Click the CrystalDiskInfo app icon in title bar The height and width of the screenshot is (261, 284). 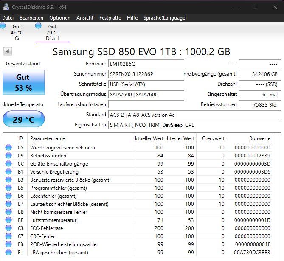click(6, 7)
